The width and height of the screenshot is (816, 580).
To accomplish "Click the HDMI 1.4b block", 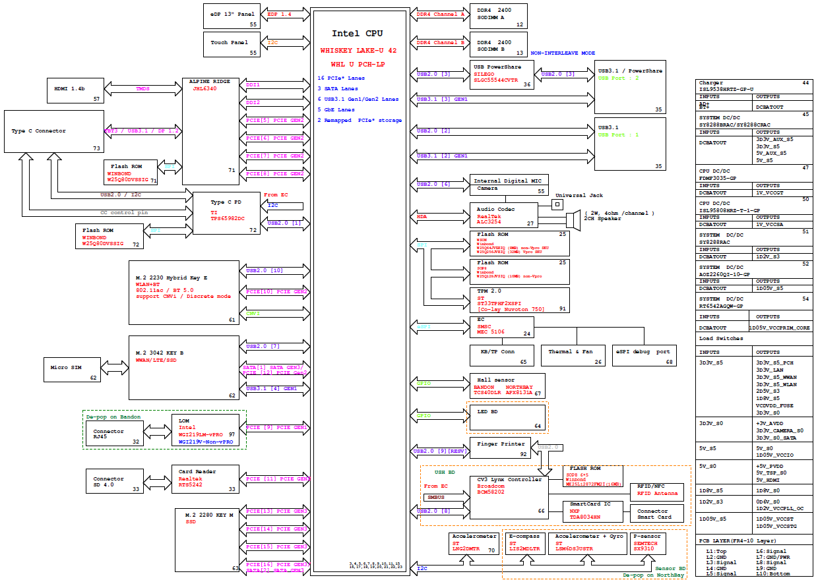I will [77, 90].
